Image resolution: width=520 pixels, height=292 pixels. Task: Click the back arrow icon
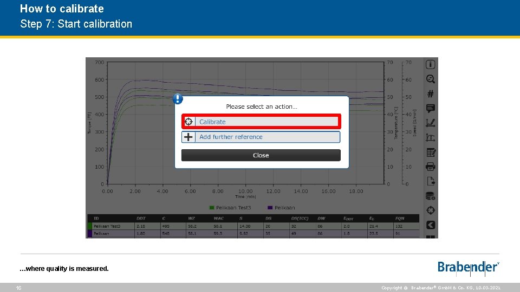point(431,225)
